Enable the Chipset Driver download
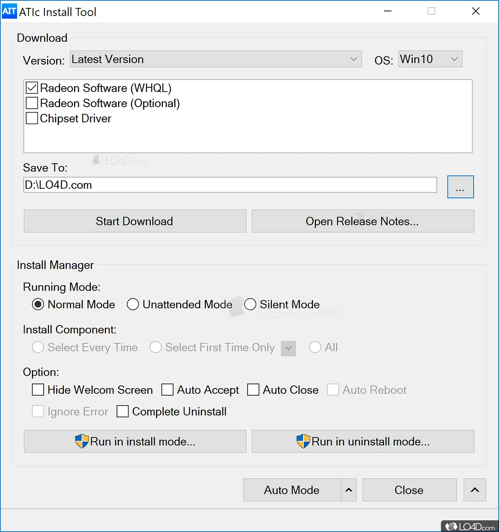The image size is (499, 532). pyautogui.click(x=32, y=118)
